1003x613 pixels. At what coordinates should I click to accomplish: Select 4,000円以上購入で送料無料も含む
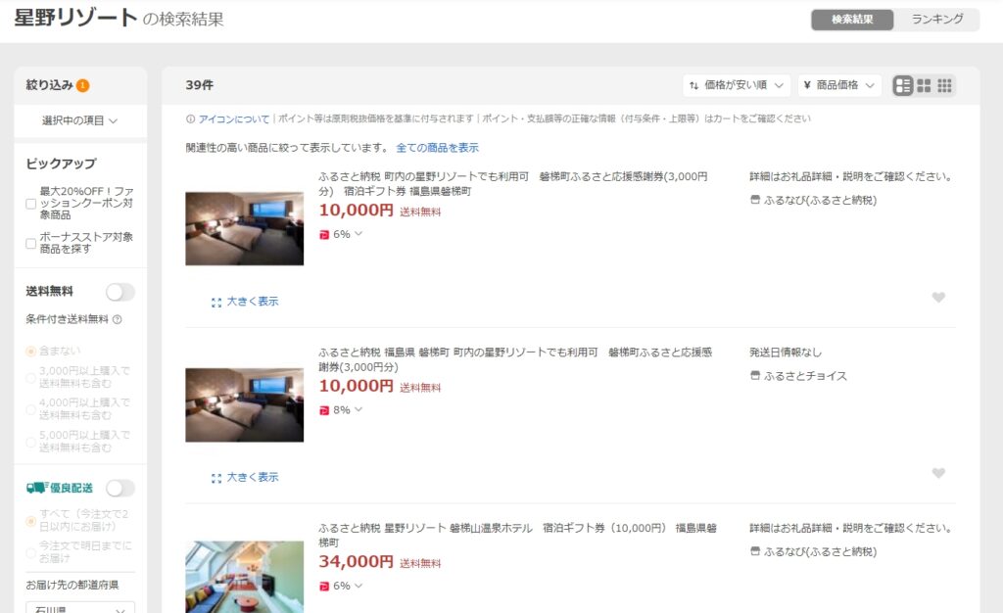click(x=30, y=409)
